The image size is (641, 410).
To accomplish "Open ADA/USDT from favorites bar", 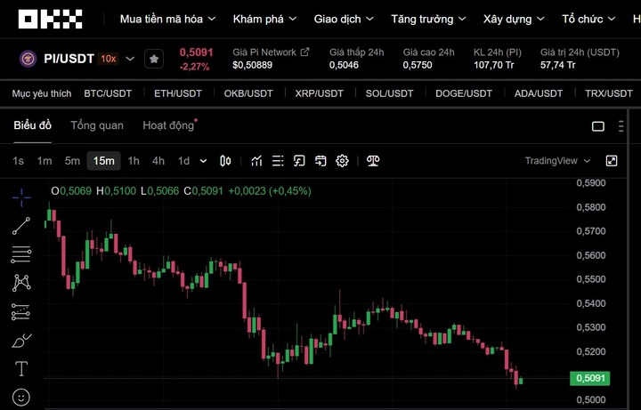I will click(539, 93).
